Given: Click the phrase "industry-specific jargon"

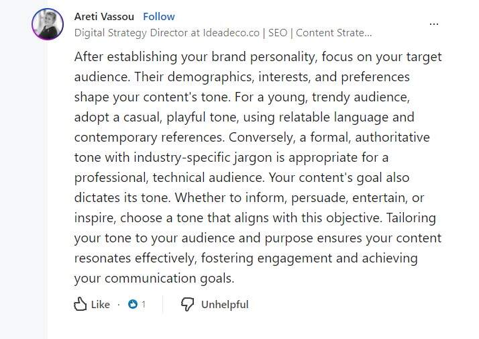Looking at the screenshot, I should tap(220, 157).
